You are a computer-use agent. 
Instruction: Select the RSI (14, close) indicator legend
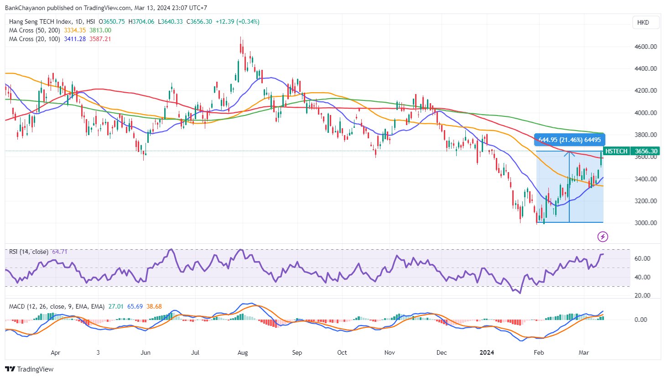pos(29,252)
